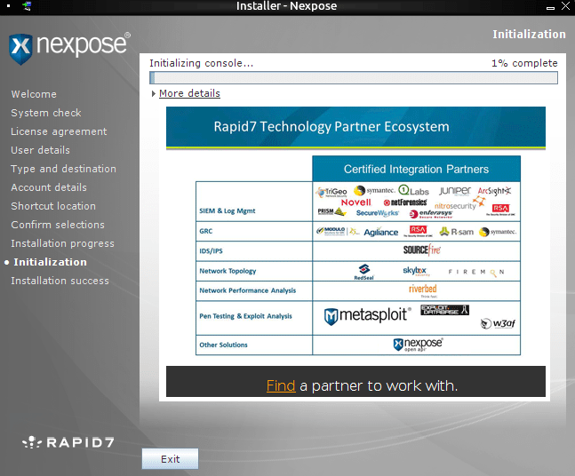
Task: Select the current Initialization step
Action: pyautogui.click(x=51, y=262)
